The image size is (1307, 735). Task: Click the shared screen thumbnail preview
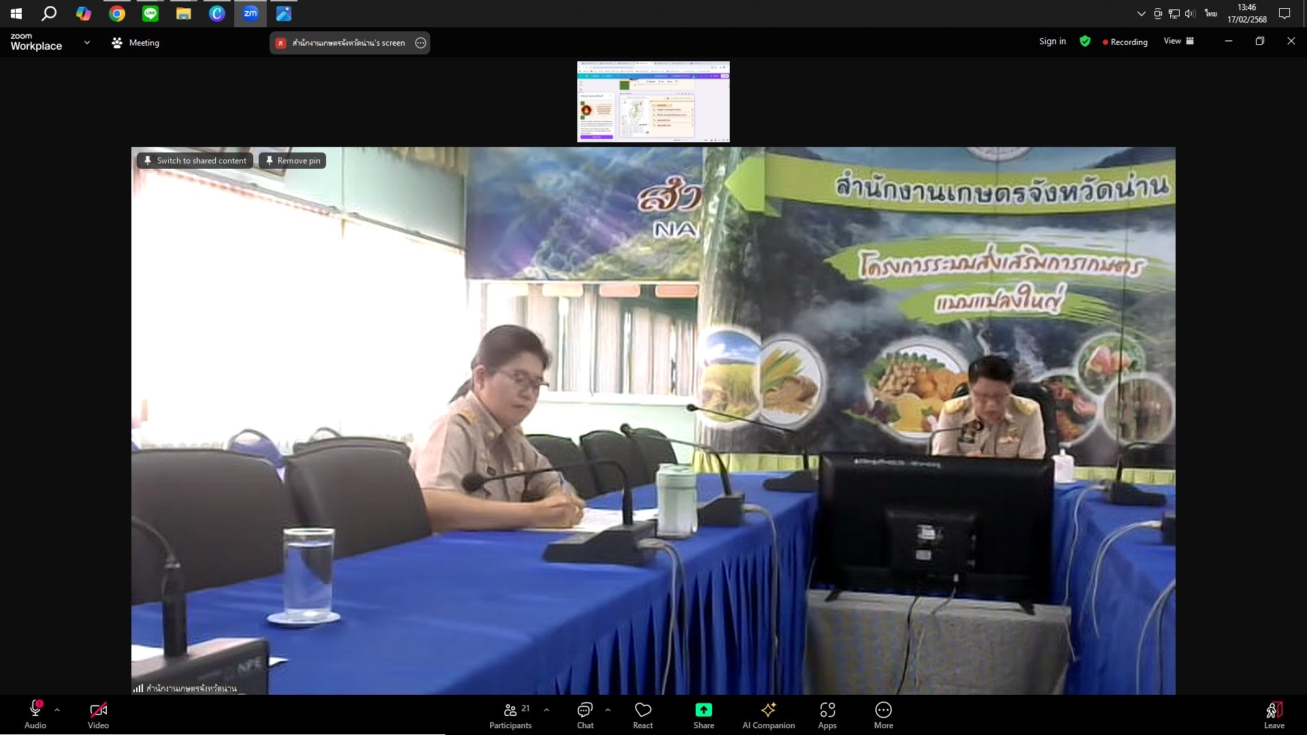tap(653, 101)
